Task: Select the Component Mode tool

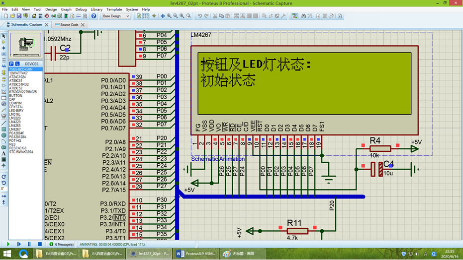Action: pos(3,42)
